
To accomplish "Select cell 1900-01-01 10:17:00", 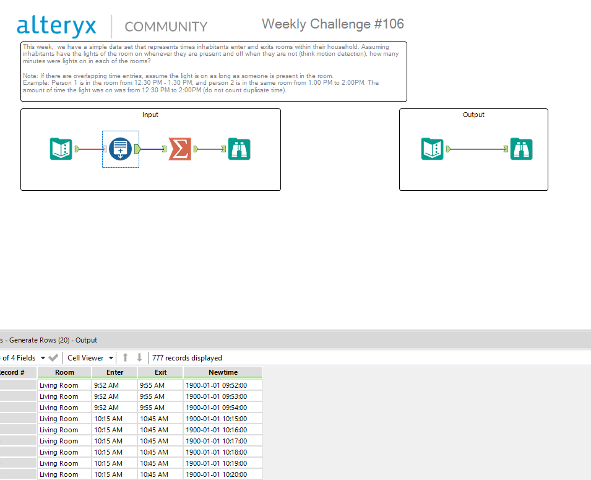I will 223,441.
